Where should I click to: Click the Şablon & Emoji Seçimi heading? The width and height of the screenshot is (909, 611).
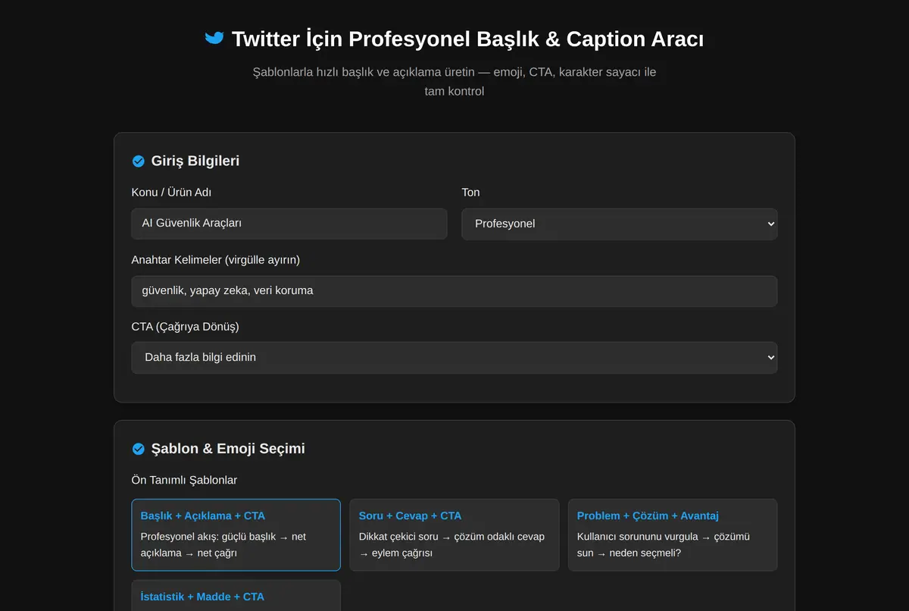coord(228,449)
